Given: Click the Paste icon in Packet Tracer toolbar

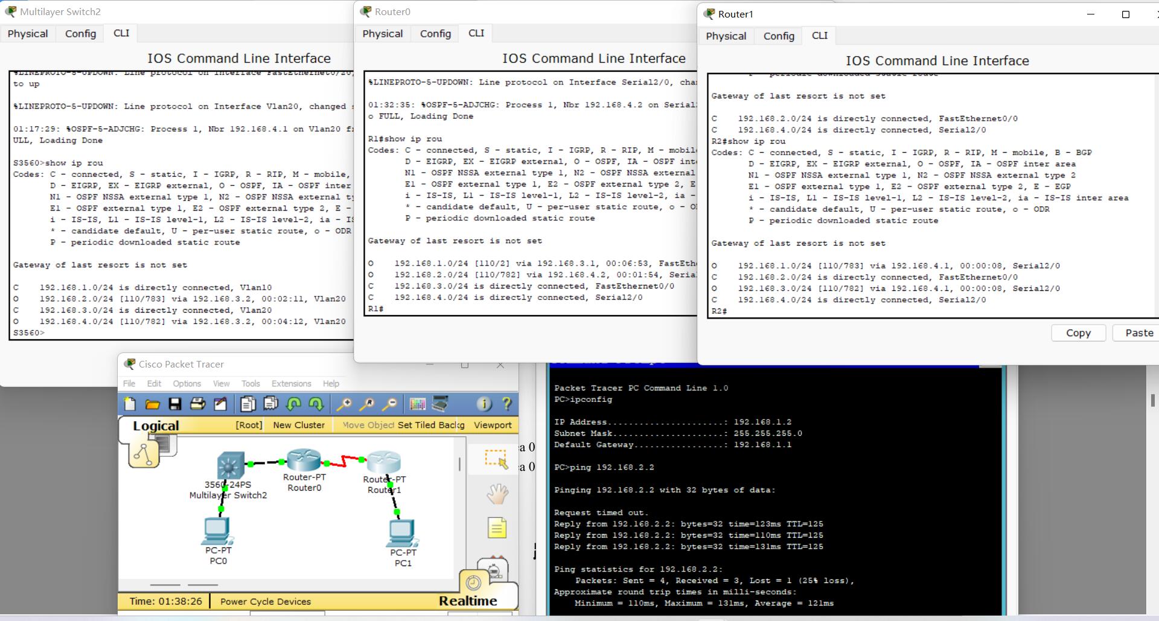Looking at the screenshot, I should [270, 404].
